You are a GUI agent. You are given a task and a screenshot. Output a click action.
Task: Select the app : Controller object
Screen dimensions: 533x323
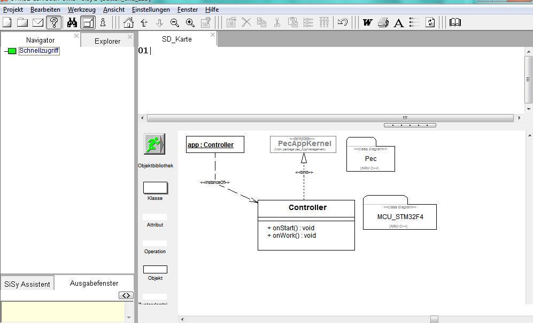(x=215, y=145)
